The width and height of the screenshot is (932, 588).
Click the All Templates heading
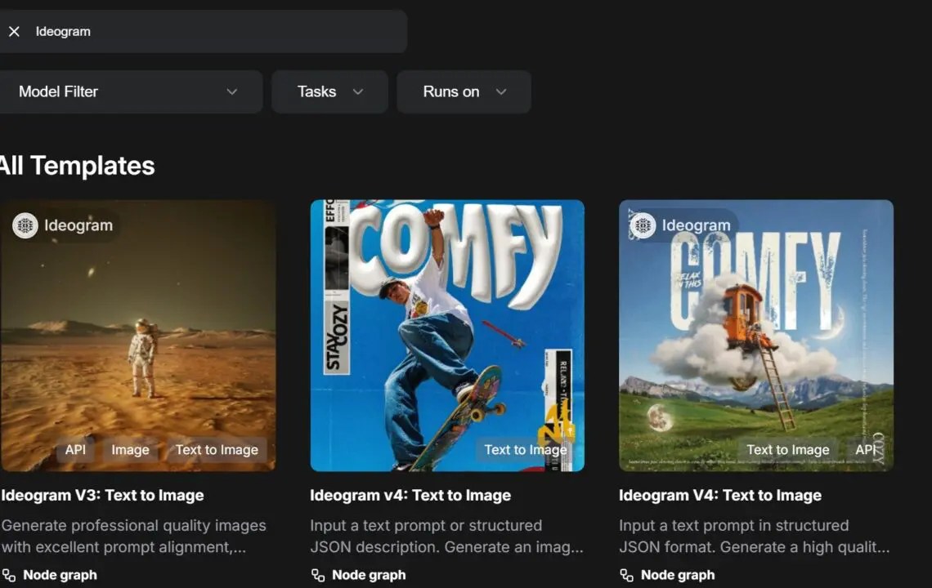tap(78, 166)
